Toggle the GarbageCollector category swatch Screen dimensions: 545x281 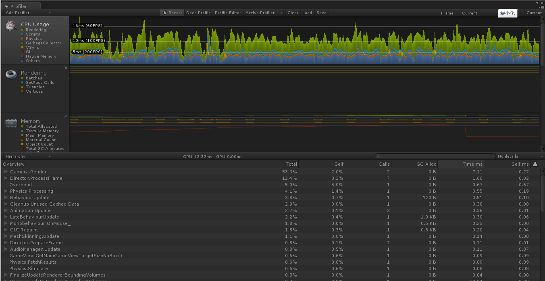tap(23, 43)
